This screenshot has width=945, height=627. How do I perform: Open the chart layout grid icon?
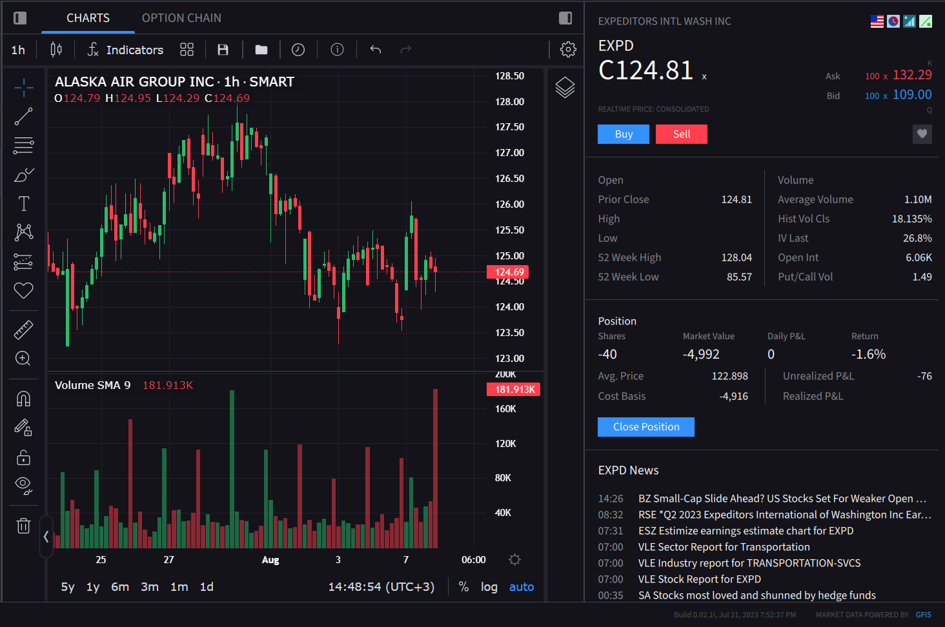tap(187, 50)
